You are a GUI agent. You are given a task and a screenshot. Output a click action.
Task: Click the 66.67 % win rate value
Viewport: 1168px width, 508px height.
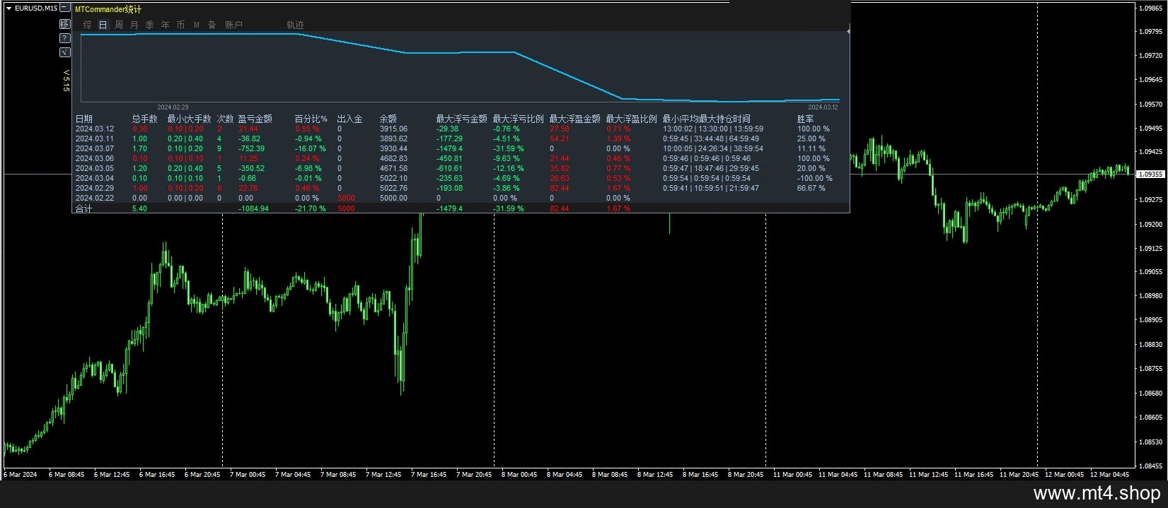click(811, 188)
